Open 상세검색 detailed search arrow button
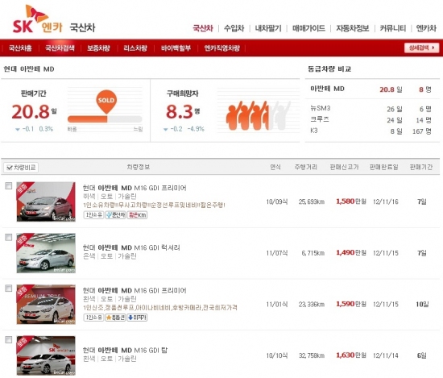 pyautogui.click(x=421, y=48)
